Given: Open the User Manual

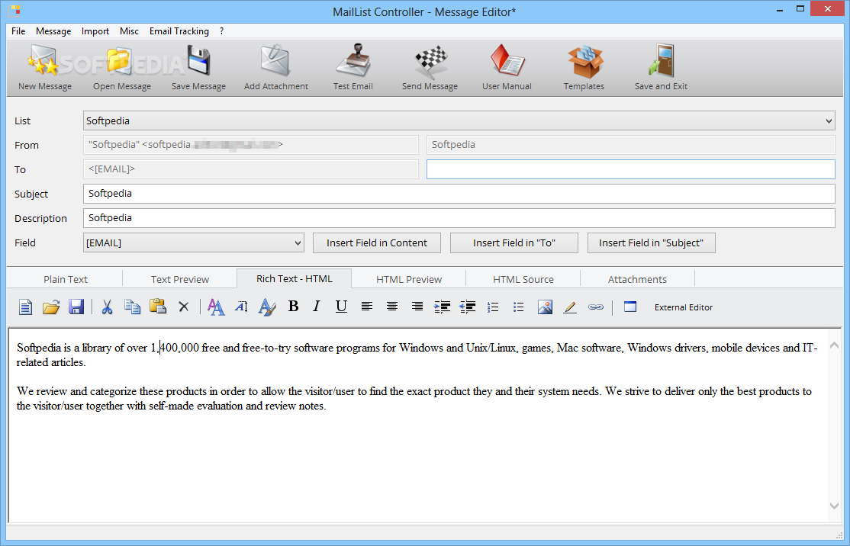Looking at the screenshot, I should (507, 68).
